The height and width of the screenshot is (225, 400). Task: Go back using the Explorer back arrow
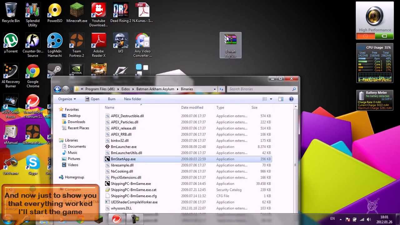(57, 89)
